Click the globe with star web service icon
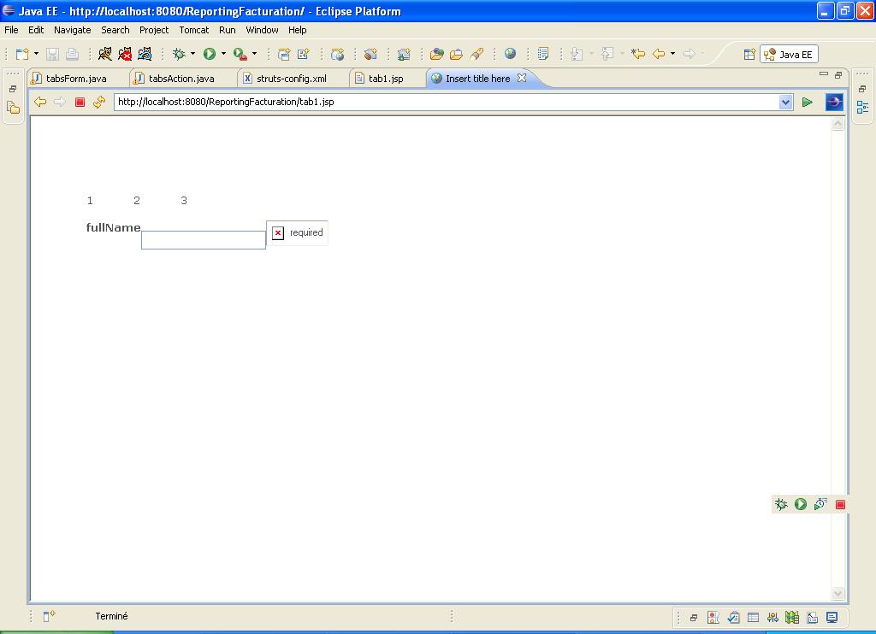This screenshot has width=876, height=634. tap(337, 54)
